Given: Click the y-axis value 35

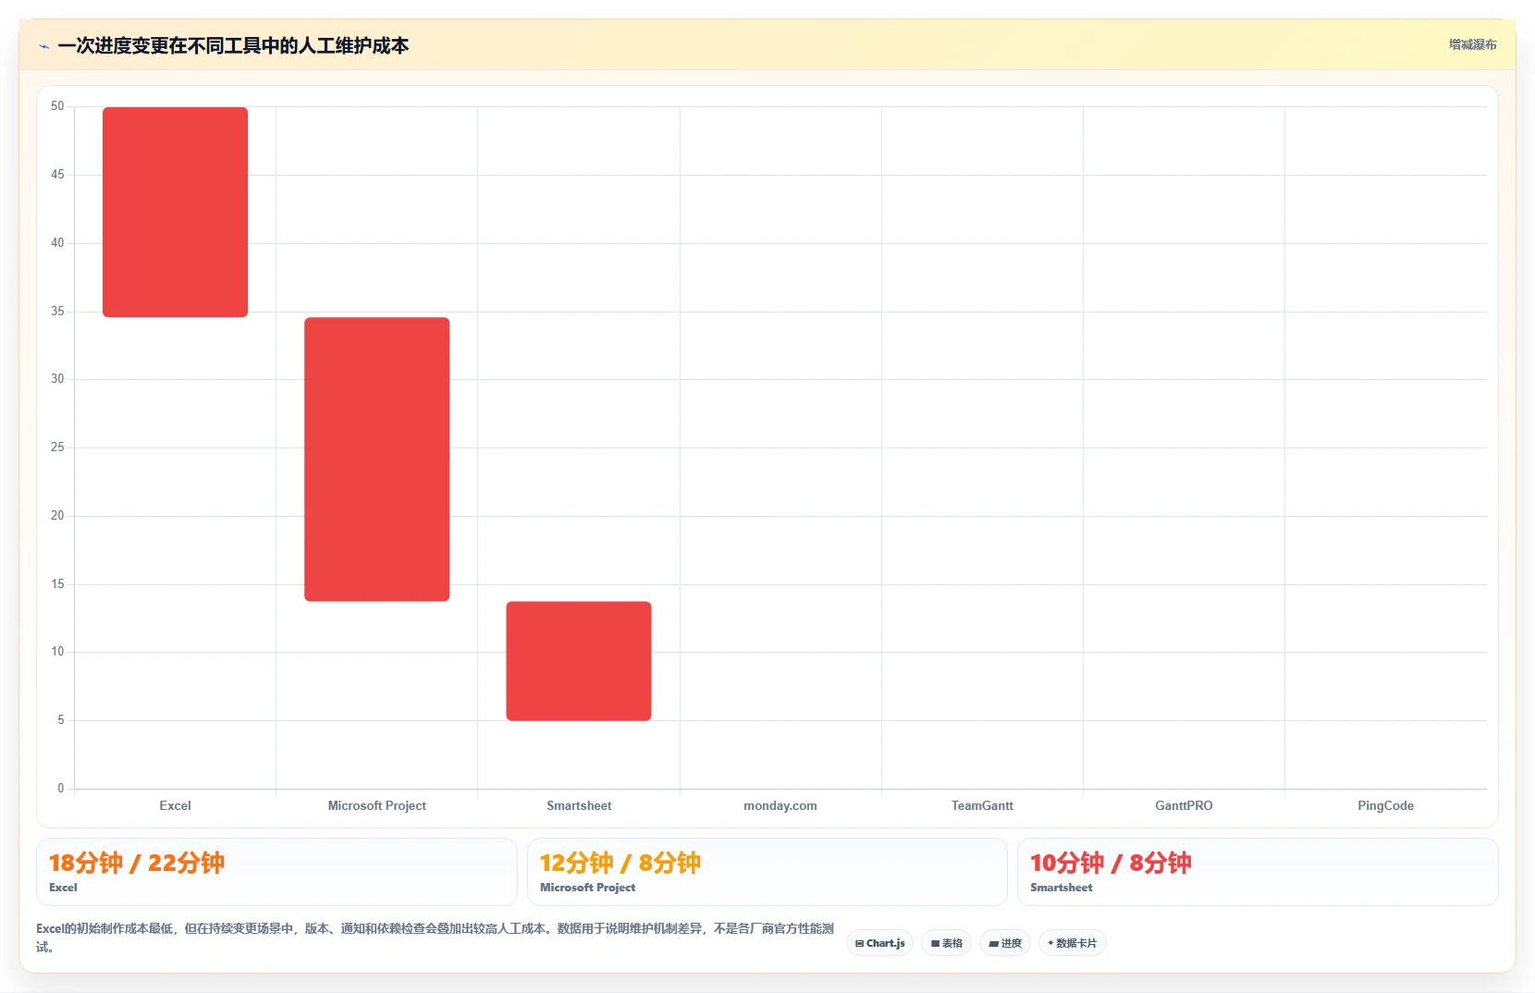Looking at the screenshot, I should coord(57,312).
